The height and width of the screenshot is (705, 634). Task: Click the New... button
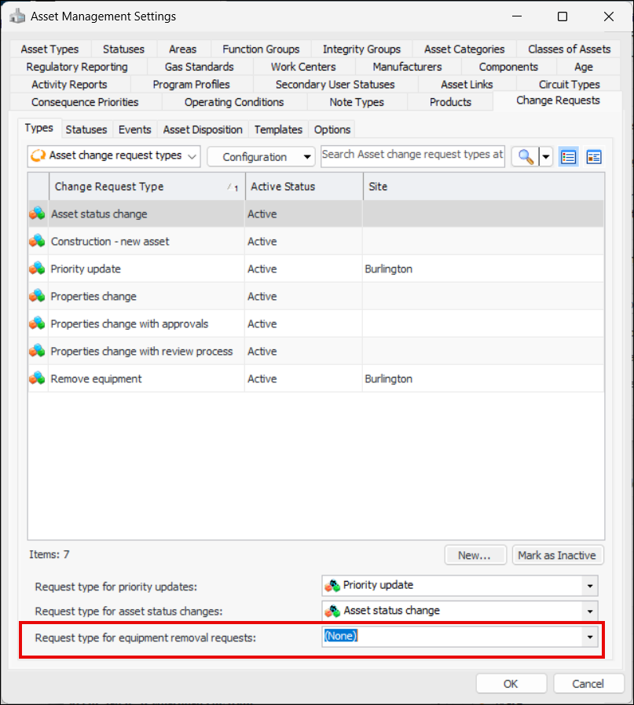(x=475, y=555)
